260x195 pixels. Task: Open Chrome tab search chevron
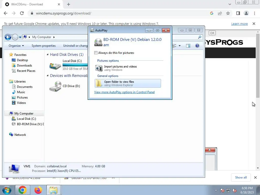point(230,4)
